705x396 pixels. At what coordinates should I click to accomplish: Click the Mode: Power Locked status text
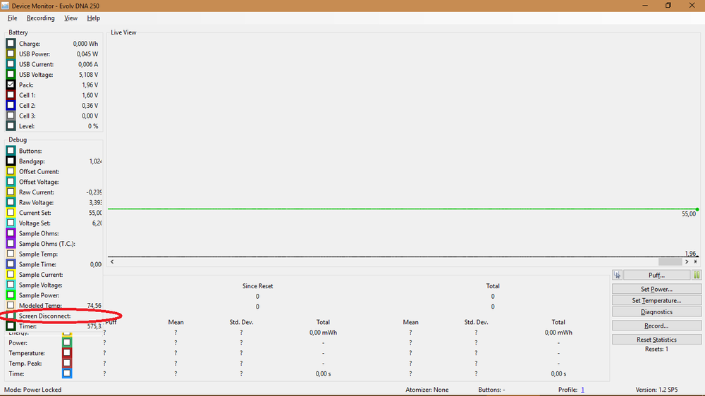[x=33, y=390]
